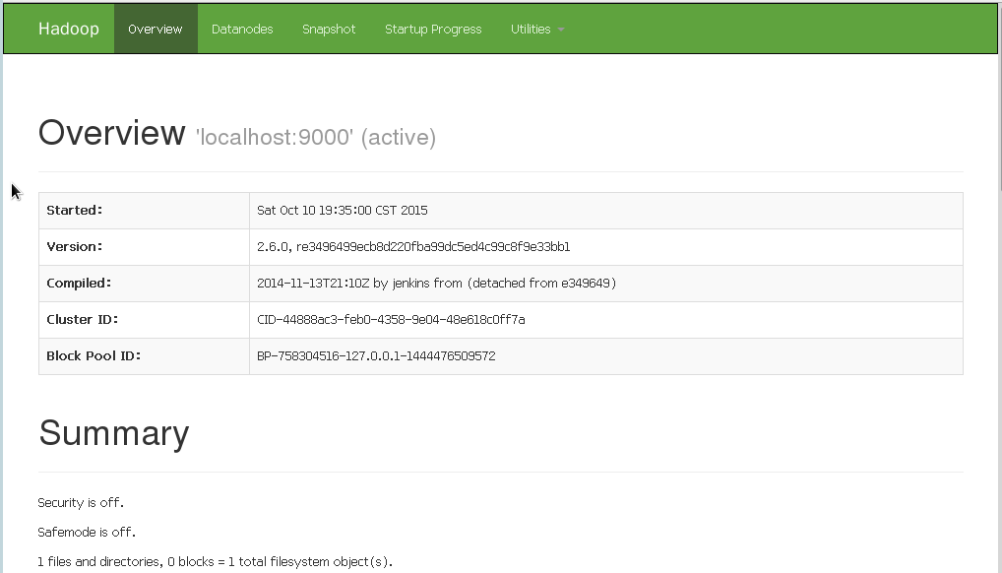This screenshot has width=1002, height=573.
Task: Click the 1 files and directories line
Action: click(215, 561)
